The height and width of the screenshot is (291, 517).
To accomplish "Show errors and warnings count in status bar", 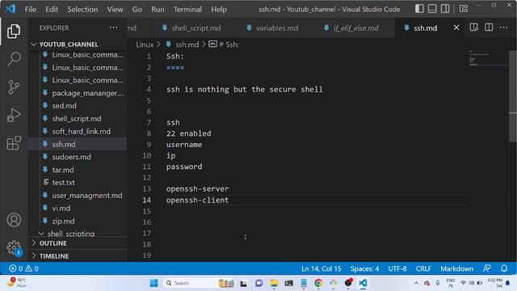I will click(x=23, y=268).
